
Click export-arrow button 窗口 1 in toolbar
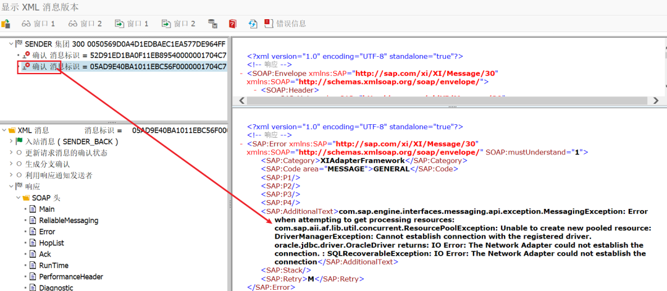coord(132,24)
